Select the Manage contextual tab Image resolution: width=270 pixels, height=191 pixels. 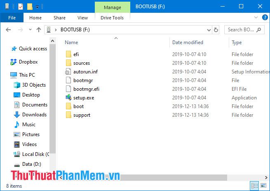pyautogui.click(x=113, y=7)
